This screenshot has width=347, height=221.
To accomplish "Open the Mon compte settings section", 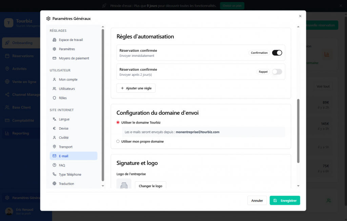I will pyautogui.click(x=68, y=80).
